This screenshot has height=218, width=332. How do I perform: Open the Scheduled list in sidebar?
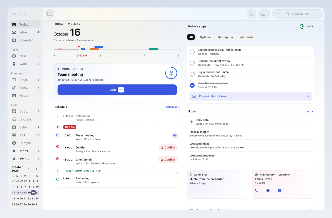pyautogui.click(x=25, y=127)
